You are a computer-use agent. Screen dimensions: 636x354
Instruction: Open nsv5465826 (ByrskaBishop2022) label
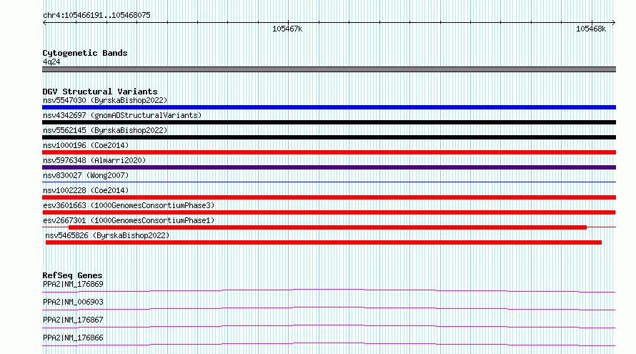click(x=107, y=235)
